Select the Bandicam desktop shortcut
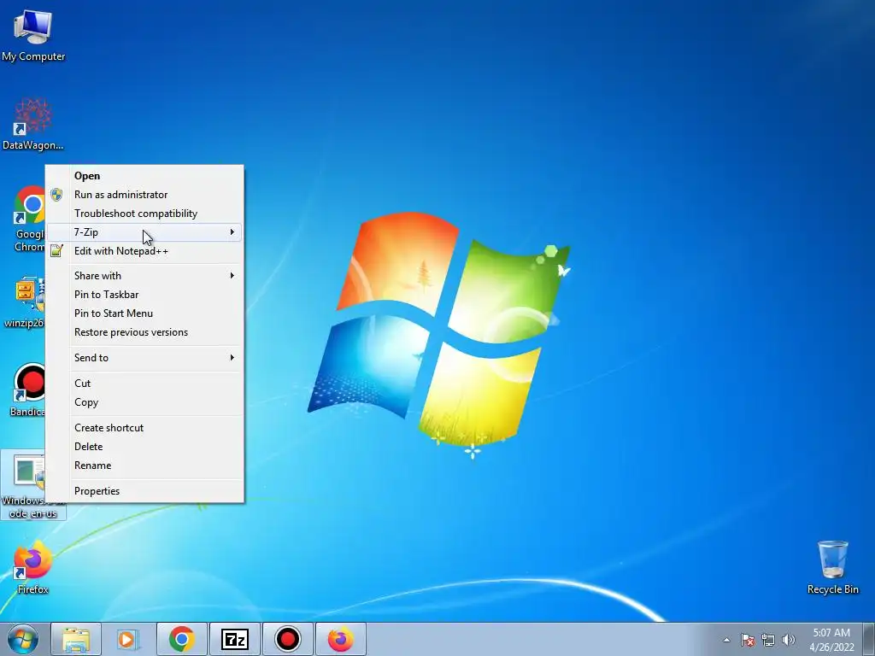Image resolution: width=875 pixels, height=656 pixels. point(27,390)
